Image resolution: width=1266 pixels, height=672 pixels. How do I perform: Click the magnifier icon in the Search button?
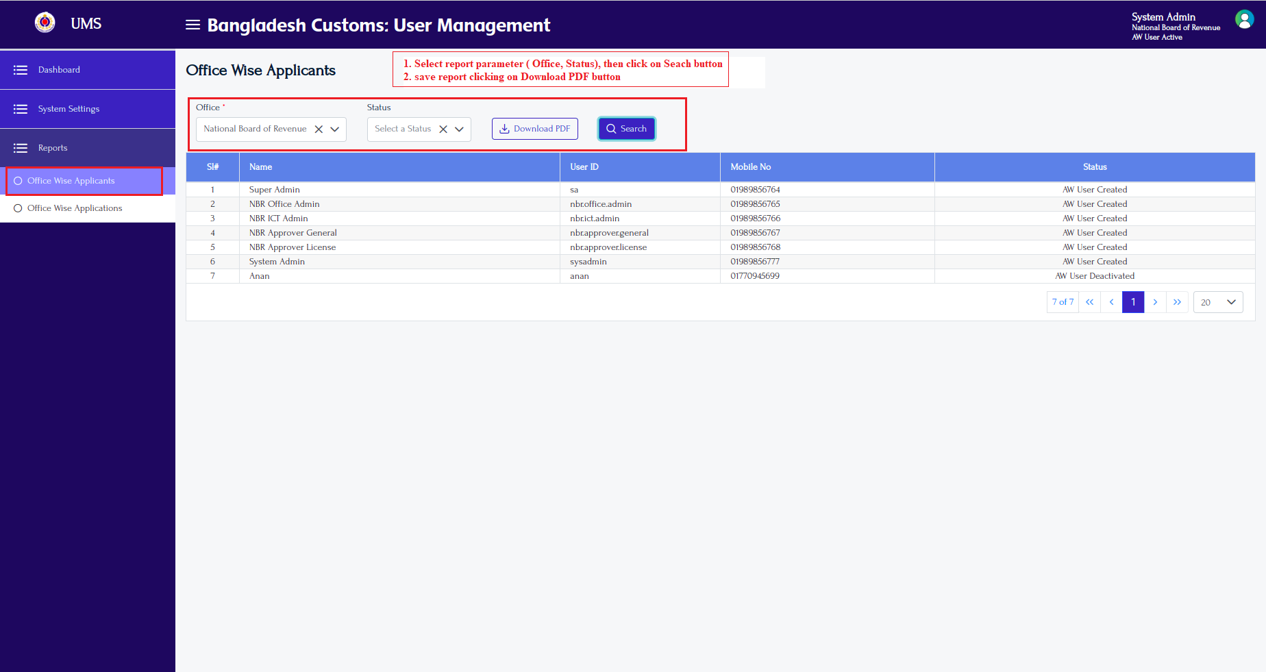pos(611,129)
